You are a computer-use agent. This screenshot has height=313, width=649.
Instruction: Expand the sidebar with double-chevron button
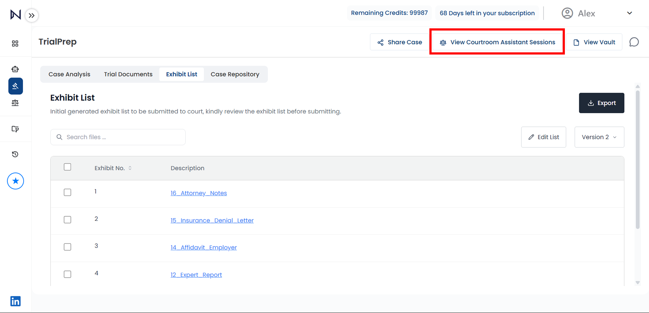(32, 15)
